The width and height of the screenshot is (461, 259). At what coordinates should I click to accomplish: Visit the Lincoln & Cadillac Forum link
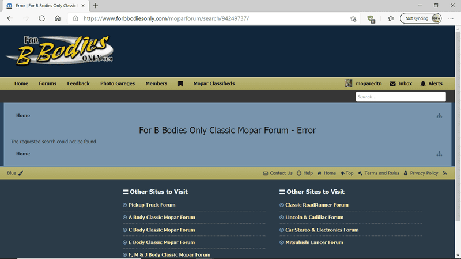click(314, 218)
